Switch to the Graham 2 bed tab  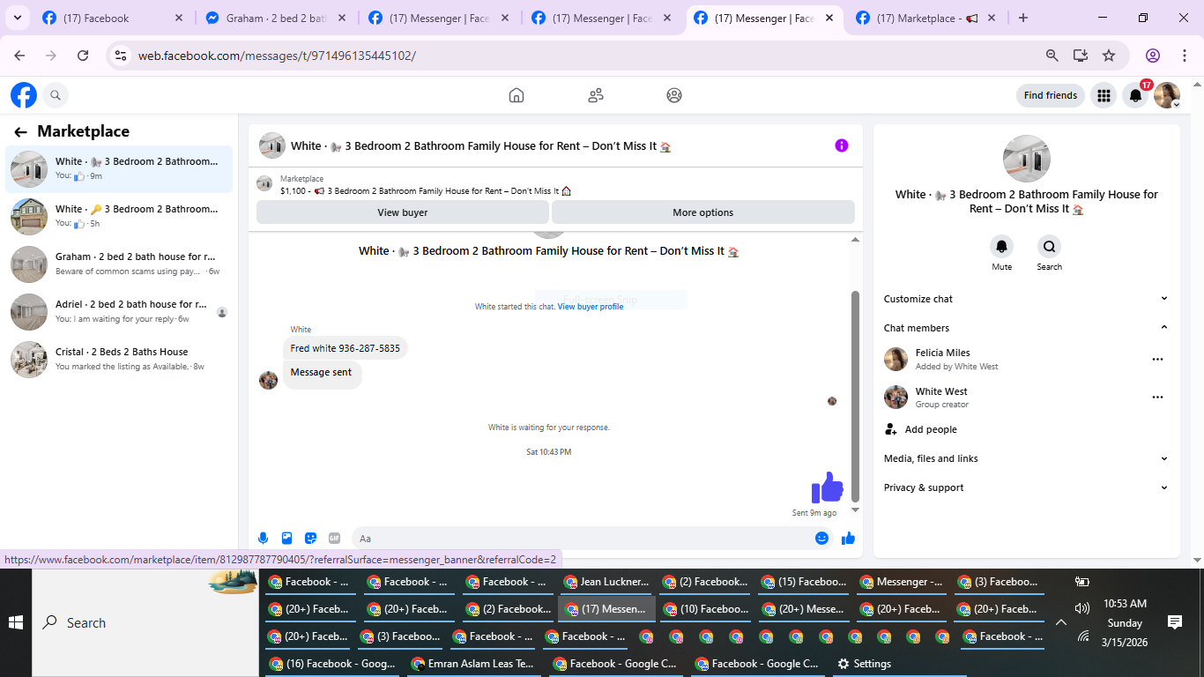tap(277, 18)
